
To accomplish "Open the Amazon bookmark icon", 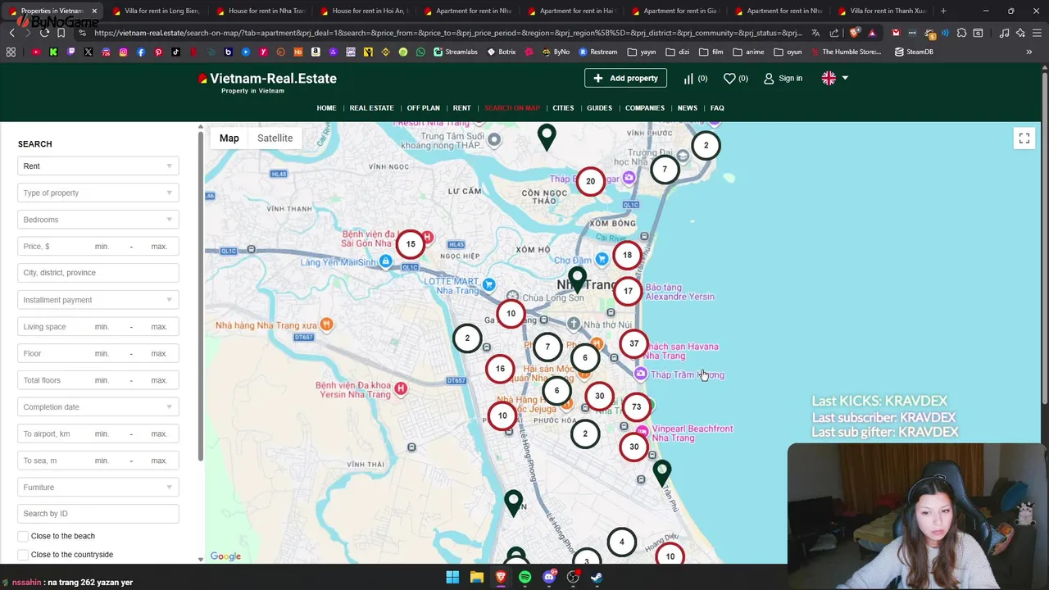I will [x=316, y=52].
